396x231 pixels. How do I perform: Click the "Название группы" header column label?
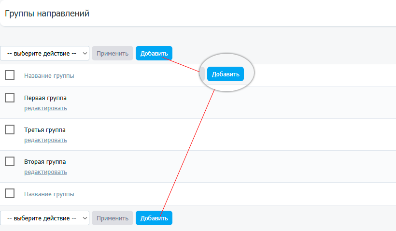(49, 75)
